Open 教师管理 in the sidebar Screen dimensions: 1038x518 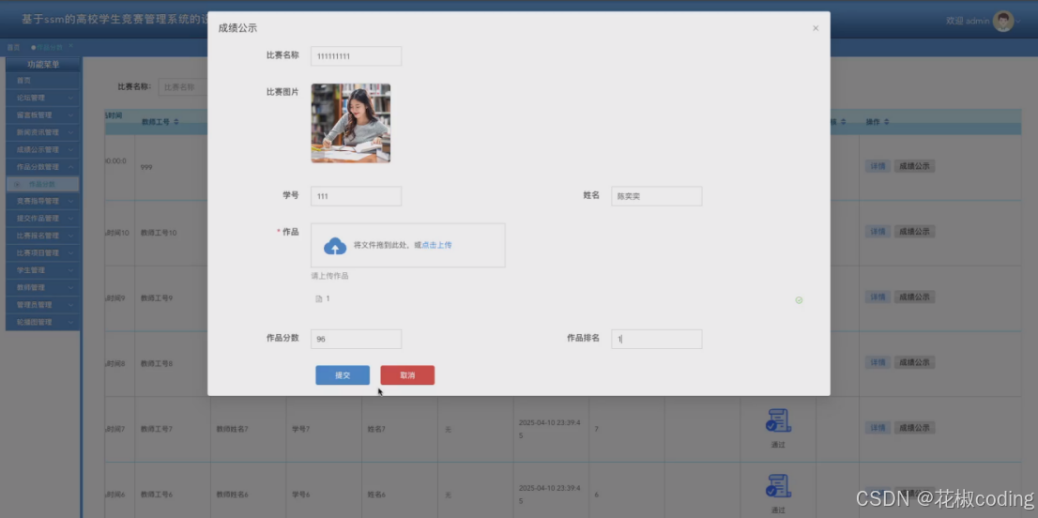[43, 287]
